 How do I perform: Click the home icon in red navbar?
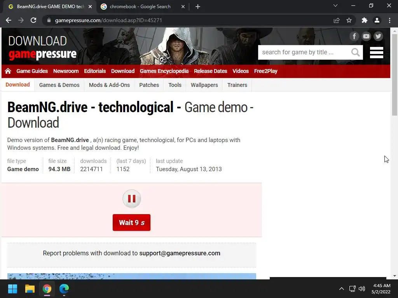8,71
